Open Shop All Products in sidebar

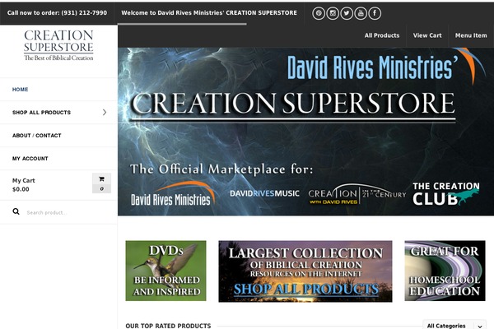point(41,113)
